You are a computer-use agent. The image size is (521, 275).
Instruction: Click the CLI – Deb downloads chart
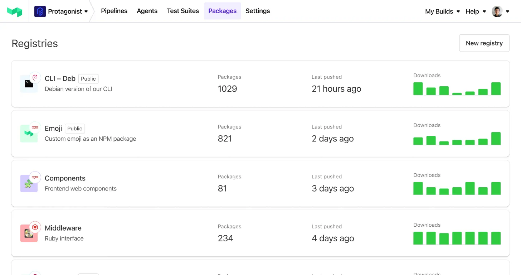pyautogui.click(x=457, y=89)
